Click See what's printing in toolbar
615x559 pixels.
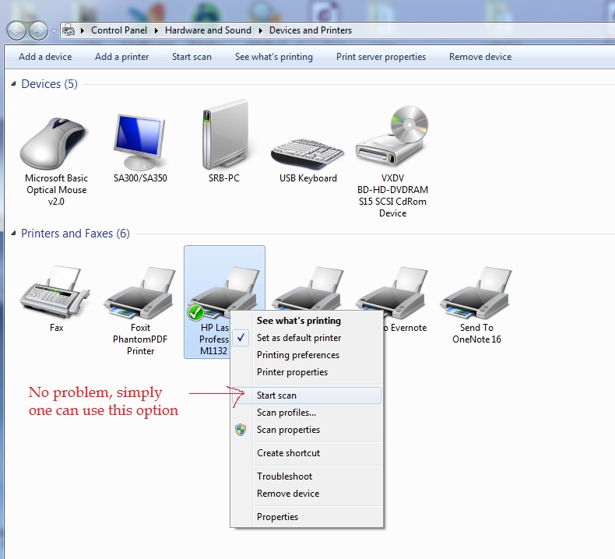(x=274, y=57)
